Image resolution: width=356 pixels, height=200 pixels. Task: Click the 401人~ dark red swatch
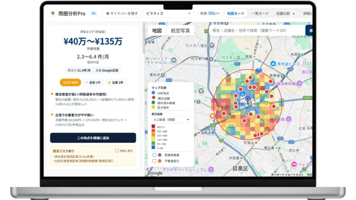[x=153, y=126]
